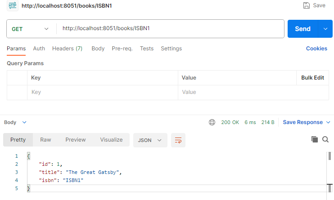Click the opening brace on line 1

[x=28, y=156]
